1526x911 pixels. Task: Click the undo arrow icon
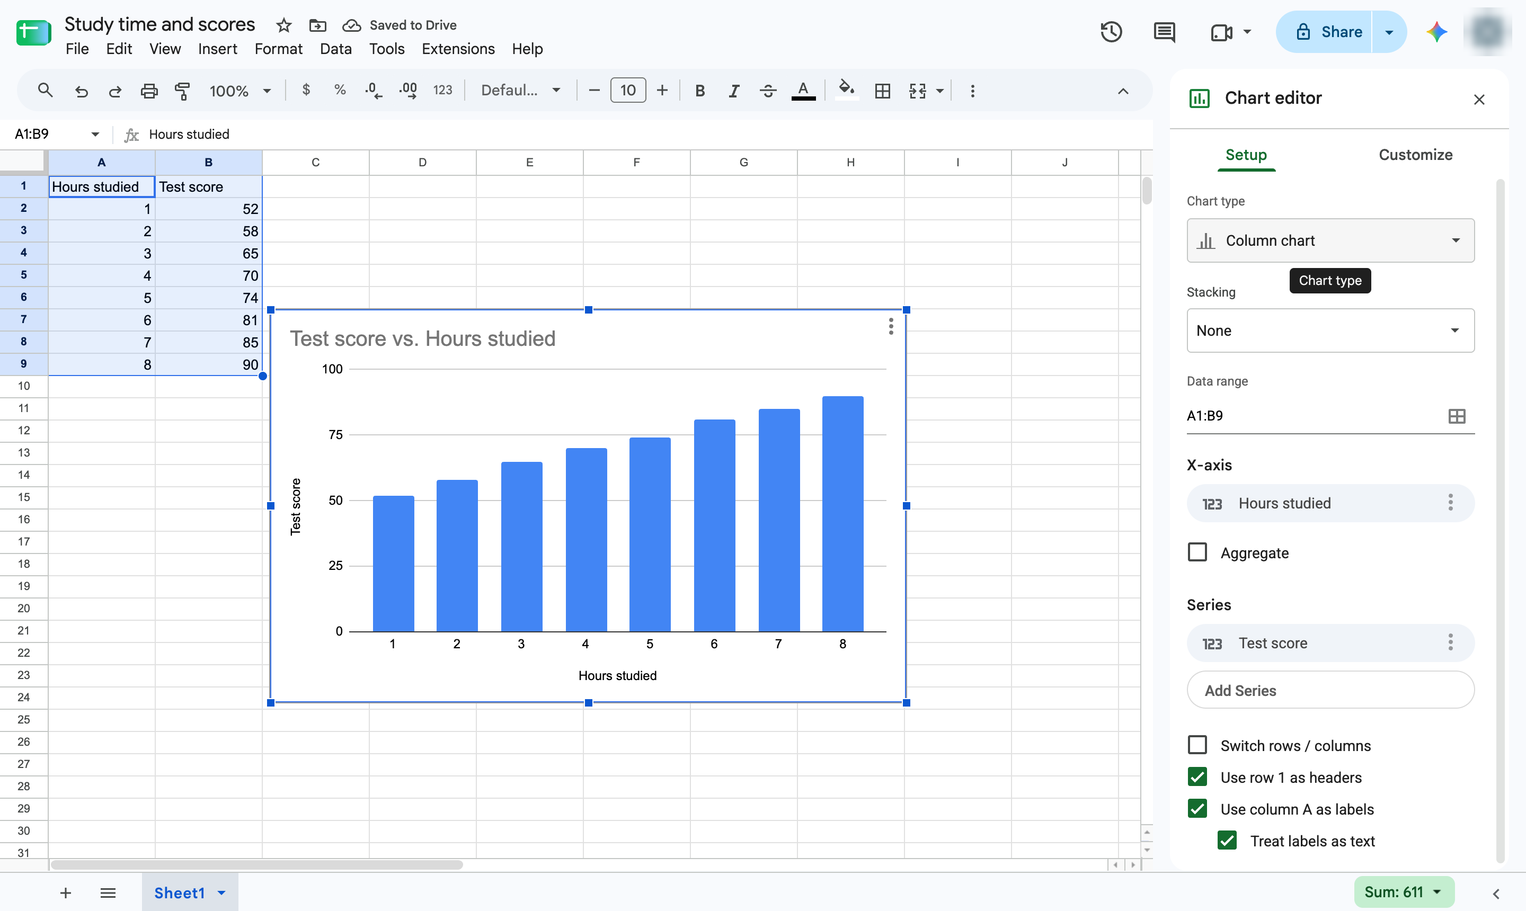81,91
